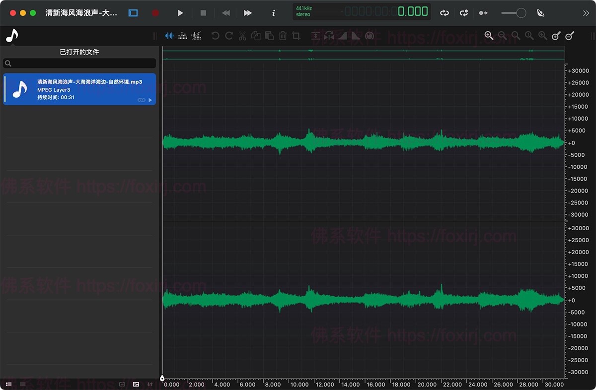Screen dimensions: 596x390
Task: Click the undo arrow icon
Action: 215,36
